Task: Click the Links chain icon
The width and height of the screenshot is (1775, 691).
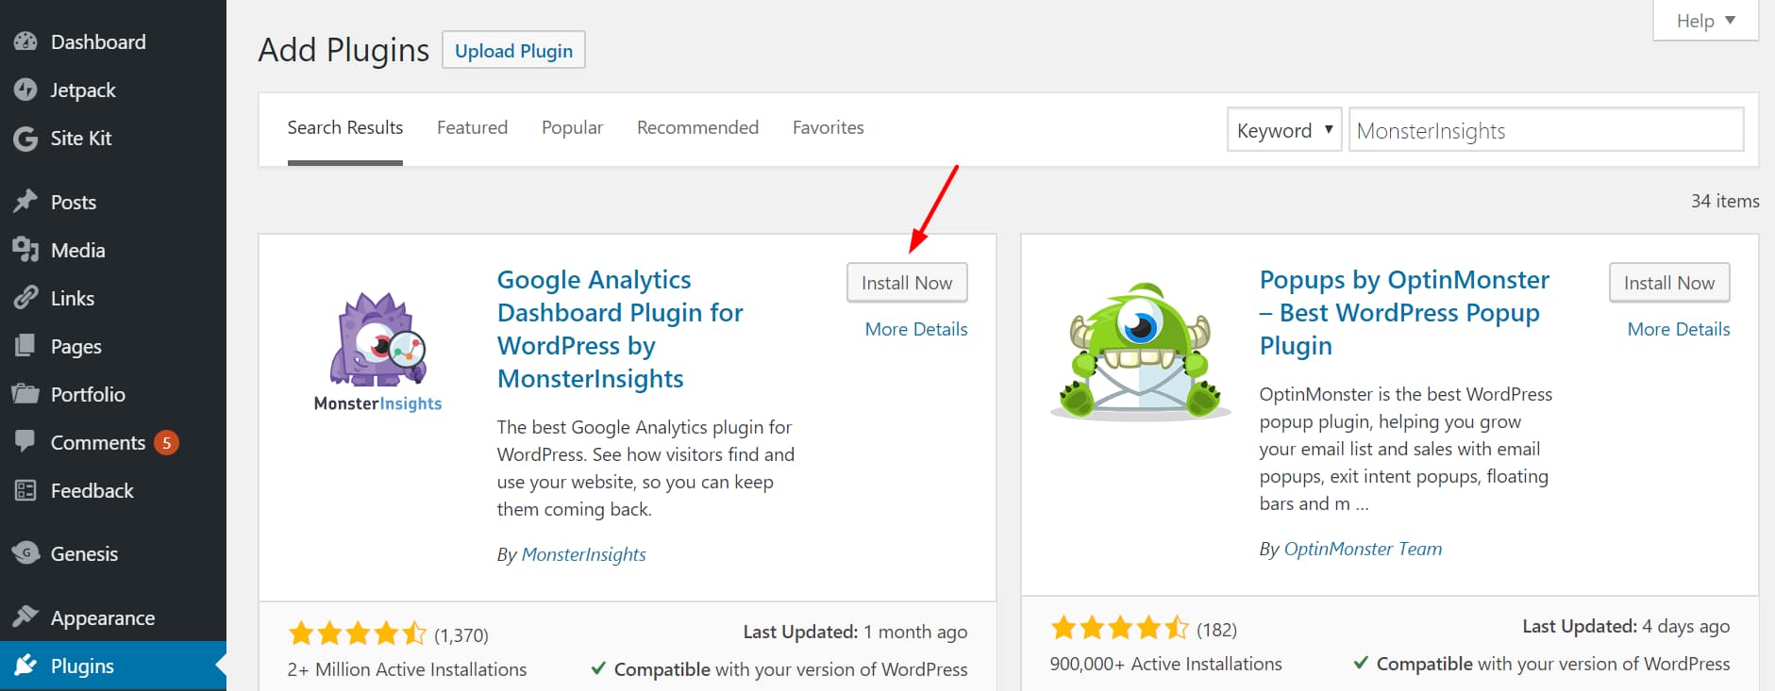Action: 25,298
